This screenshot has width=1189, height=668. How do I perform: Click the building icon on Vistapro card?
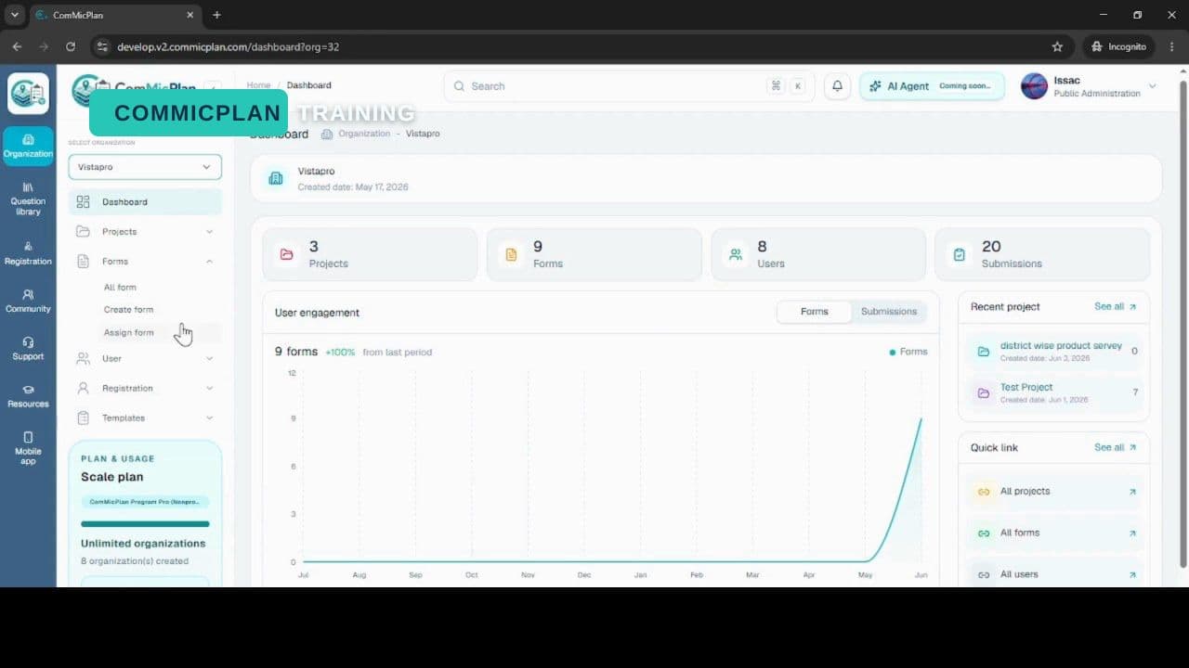[276, 178]
